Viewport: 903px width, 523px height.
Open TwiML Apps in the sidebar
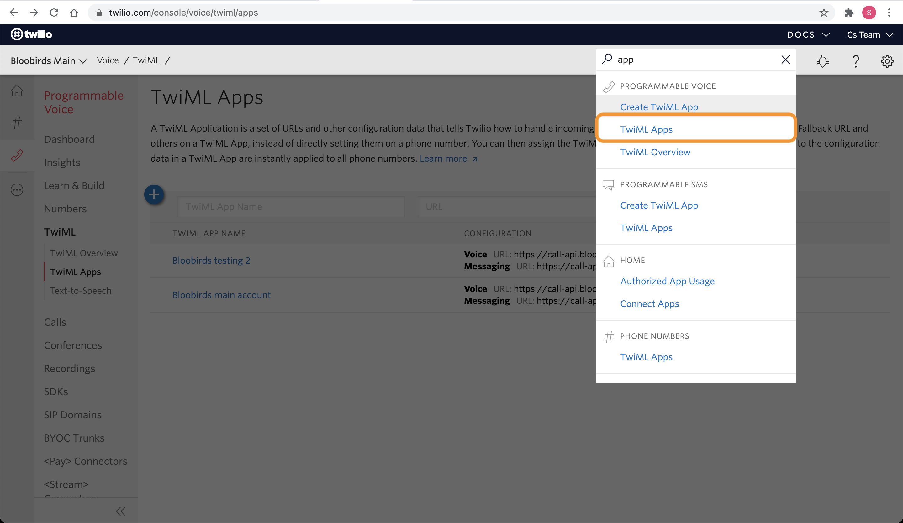(76, 272)
